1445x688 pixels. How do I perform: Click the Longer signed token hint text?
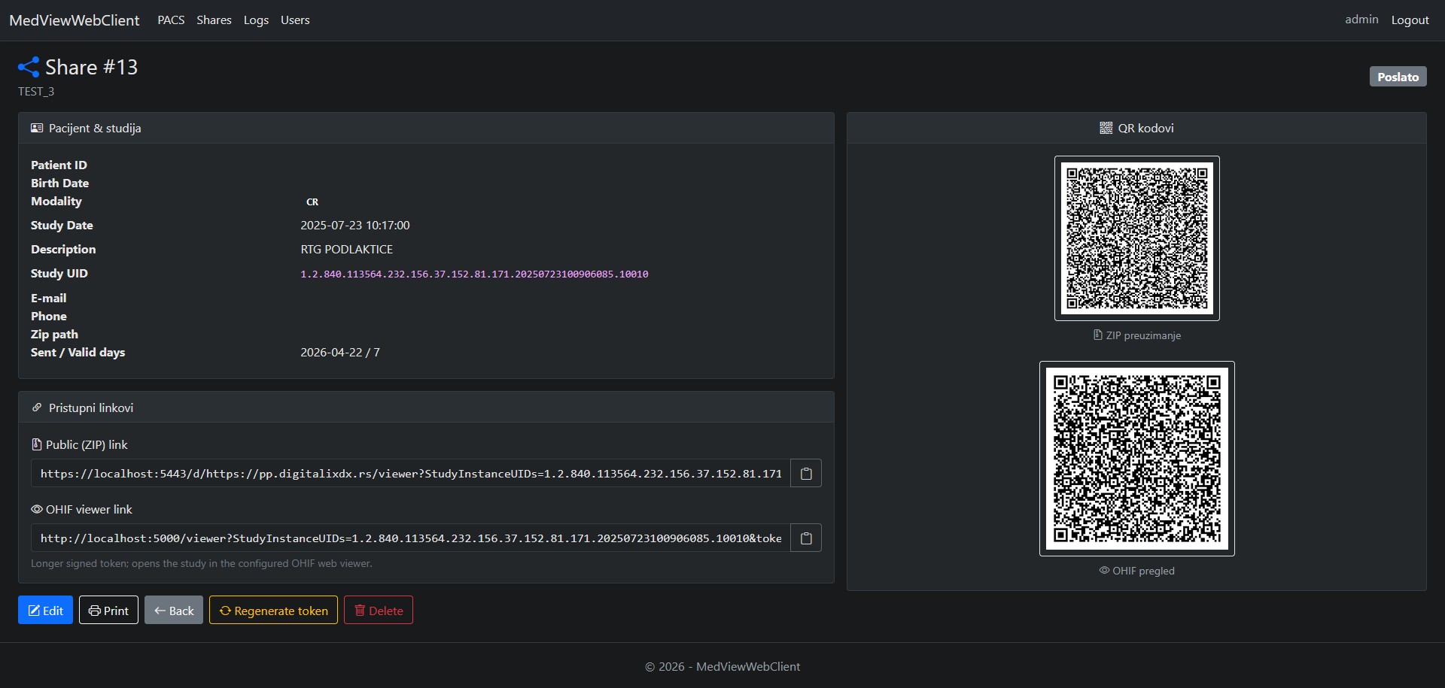(202, 563)
